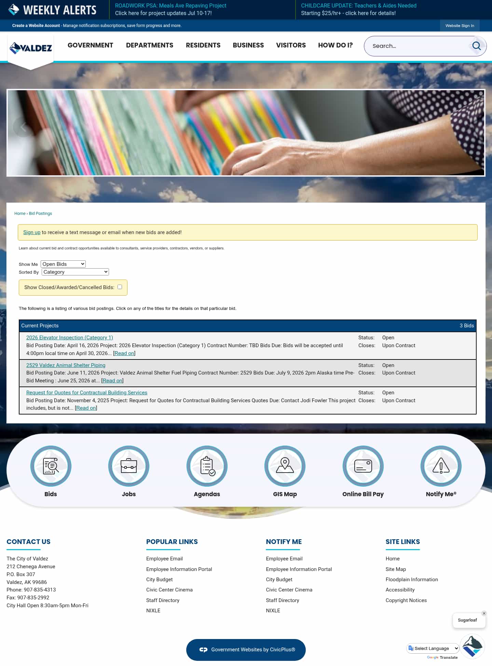Viewport: 492px width, 666px height.
Task: Open the Online Bill Pay icon
Action: coord(363,466)
